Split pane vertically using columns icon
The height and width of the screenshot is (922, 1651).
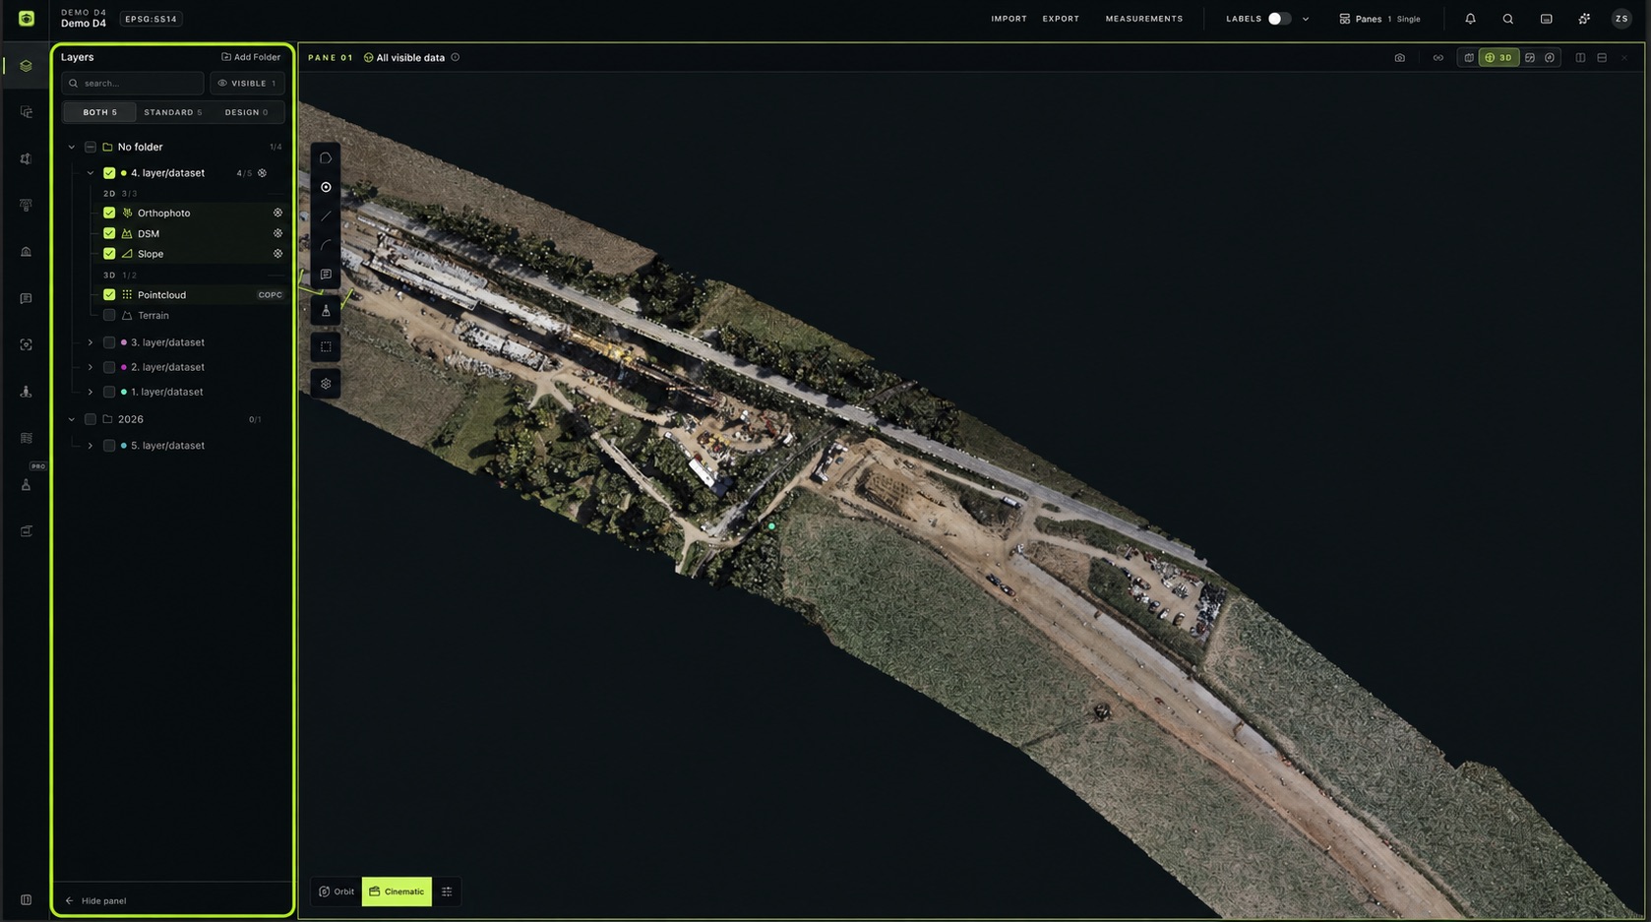tap(1580, 58)
